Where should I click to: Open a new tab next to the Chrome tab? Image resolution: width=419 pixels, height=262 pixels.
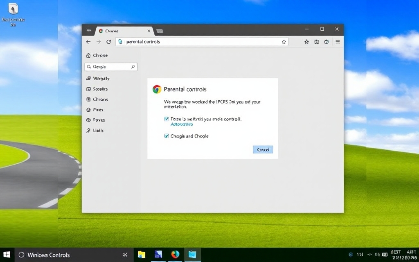click(x=160, y=31)
